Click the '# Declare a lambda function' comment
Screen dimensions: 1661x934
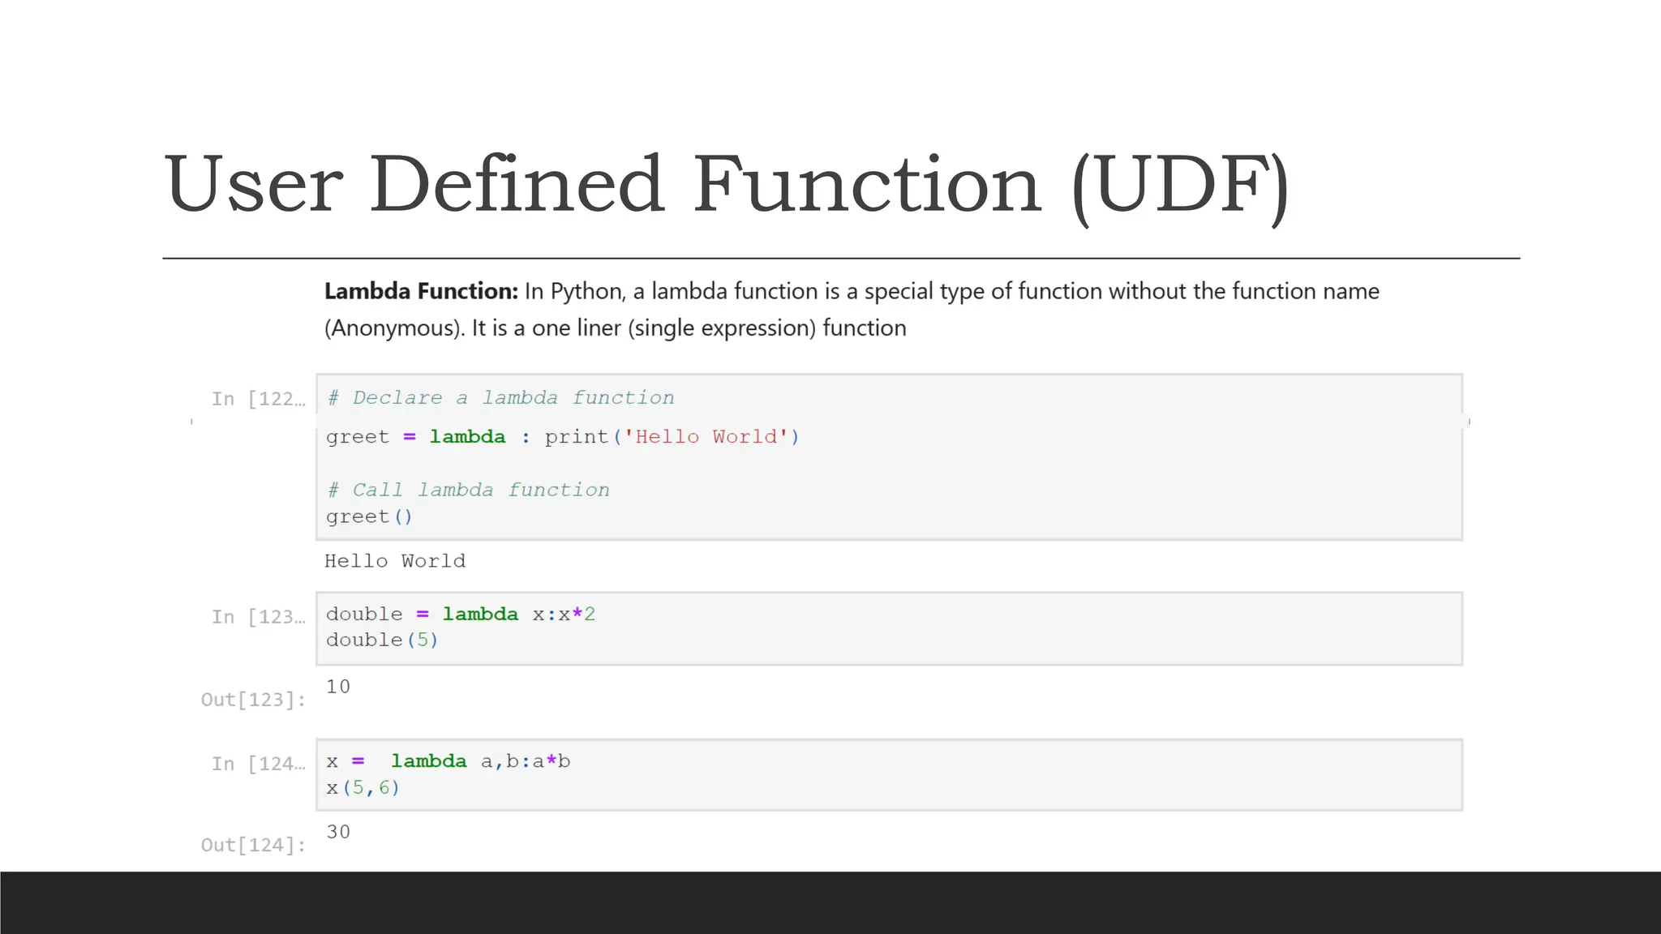coord(500,398)
